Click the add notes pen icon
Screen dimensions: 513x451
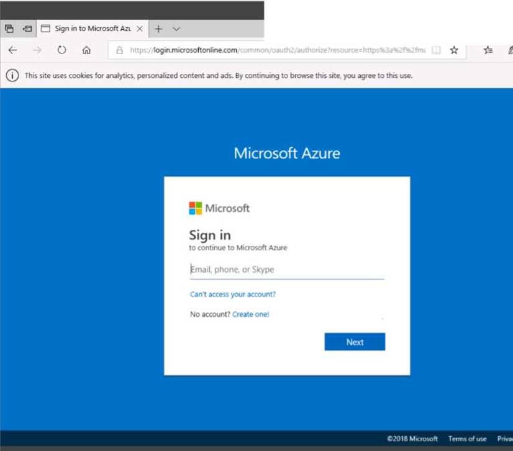pos(510,50)
